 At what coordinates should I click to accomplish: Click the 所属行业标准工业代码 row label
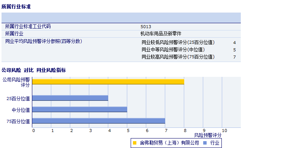pos(28,27)
